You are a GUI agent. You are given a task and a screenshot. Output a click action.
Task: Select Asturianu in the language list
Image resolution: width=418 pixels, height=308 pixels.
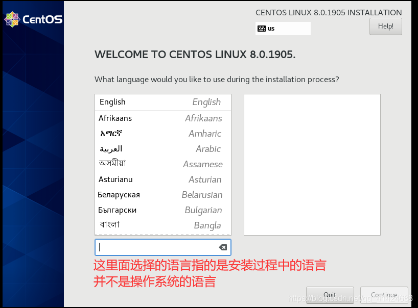coord(163,179)
